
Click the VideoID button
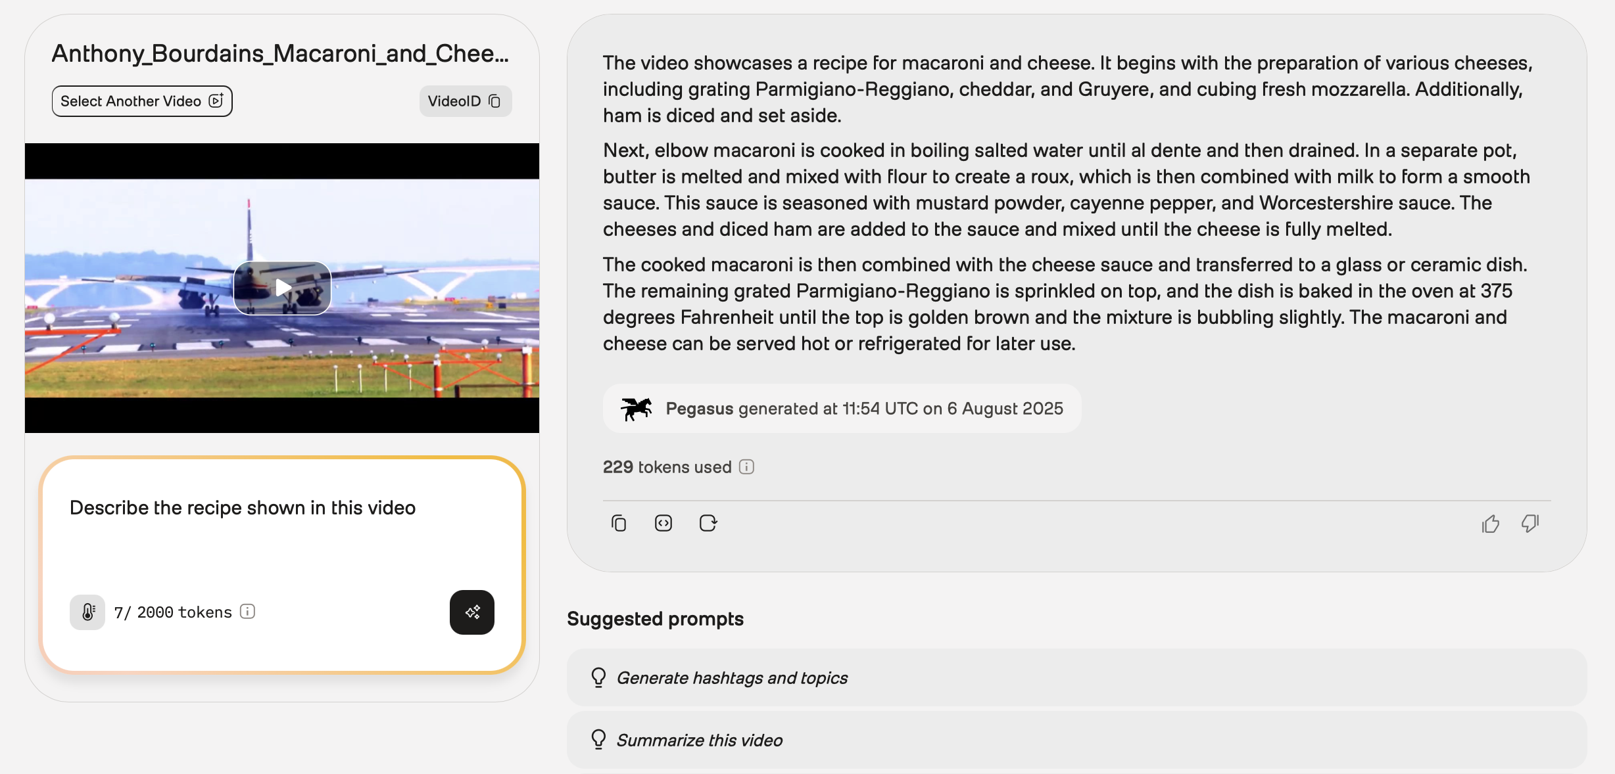click(464, 101)
